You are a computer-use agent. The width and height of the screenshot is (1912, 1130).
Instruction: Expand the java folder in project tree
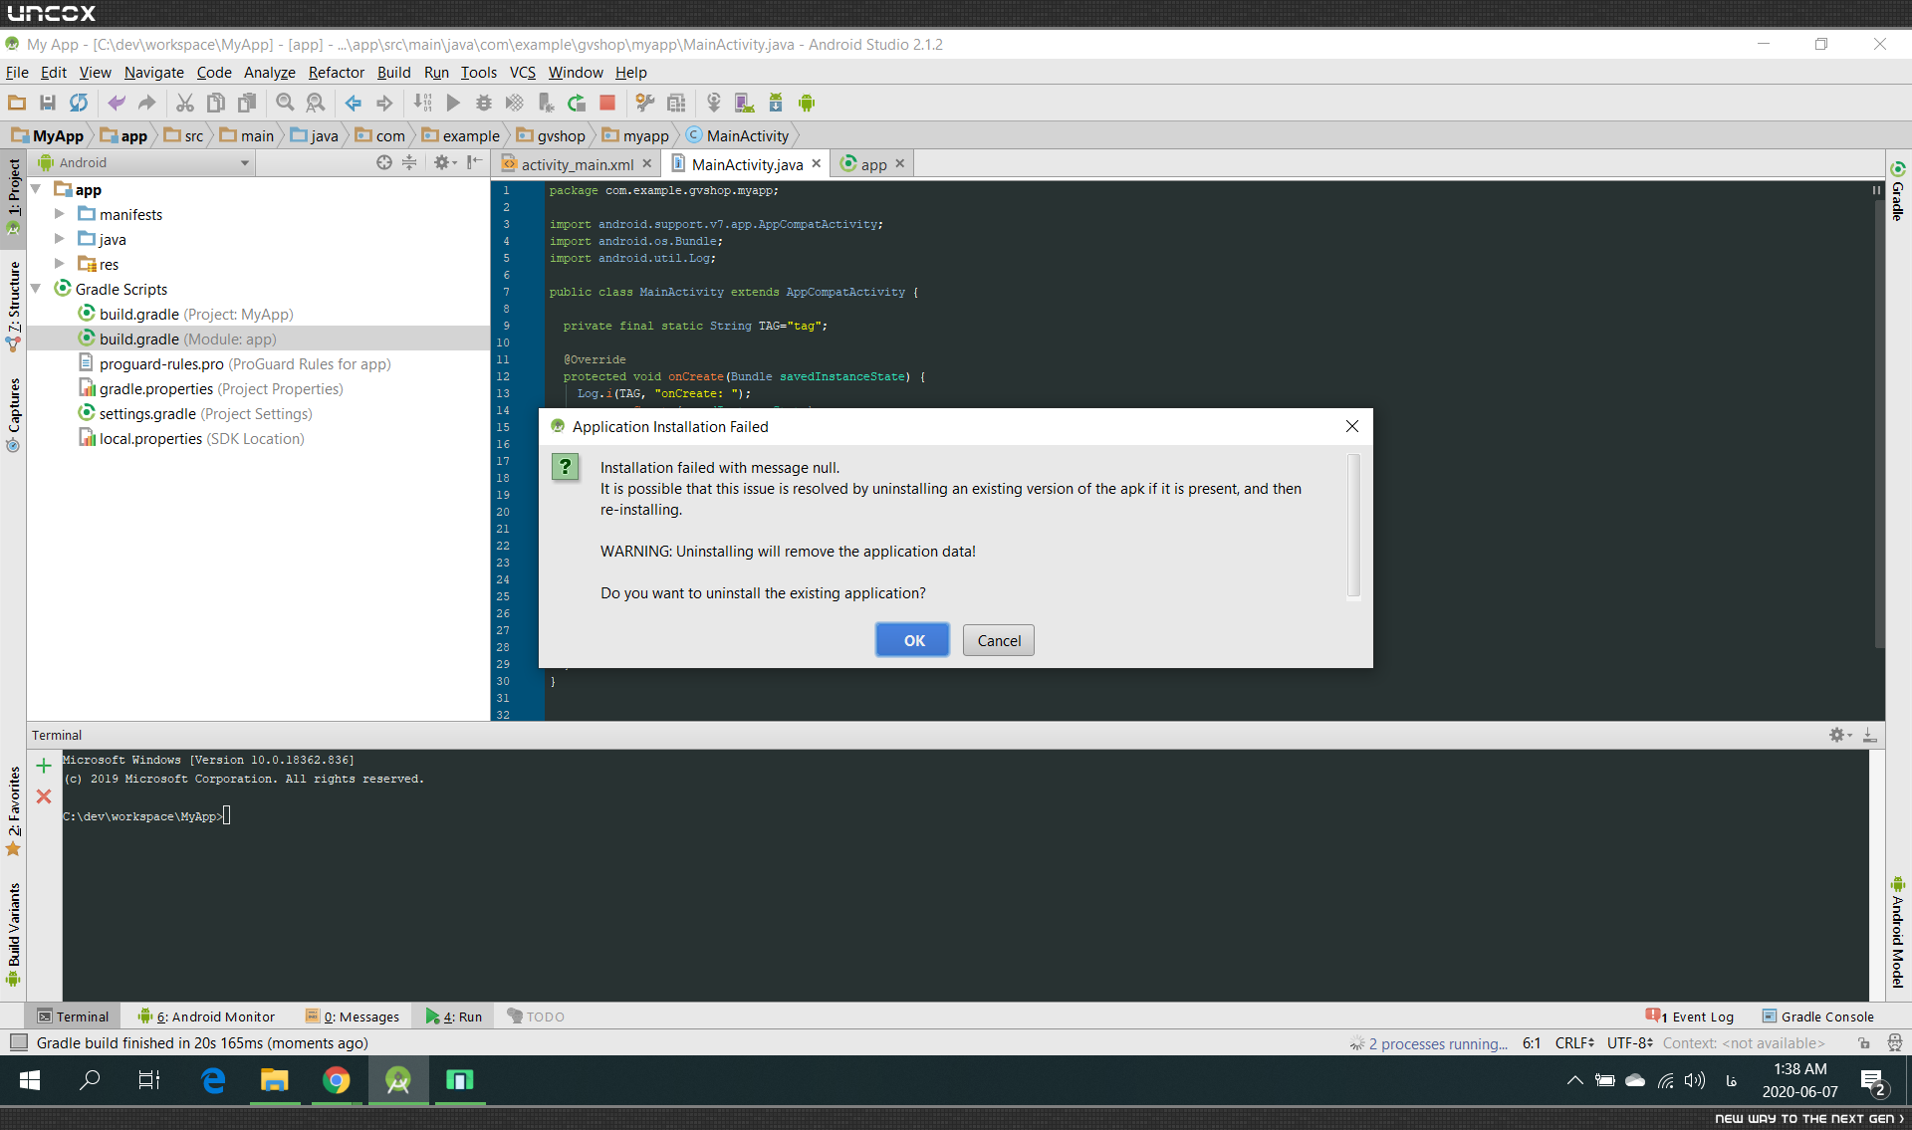(60, 239)
